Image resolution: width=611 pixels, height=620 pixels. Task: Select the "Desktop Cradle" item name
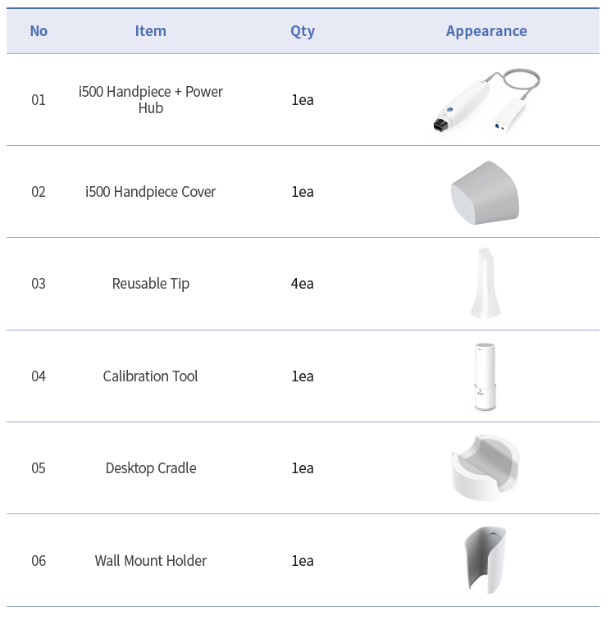pyautogui.click(x=151, y=468)
